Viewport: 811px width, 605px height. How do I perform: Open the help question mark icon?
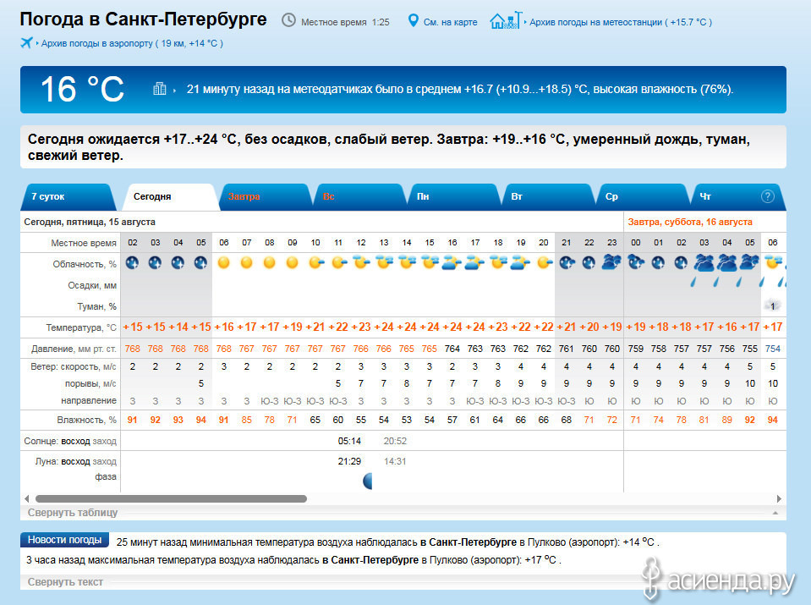768,196
